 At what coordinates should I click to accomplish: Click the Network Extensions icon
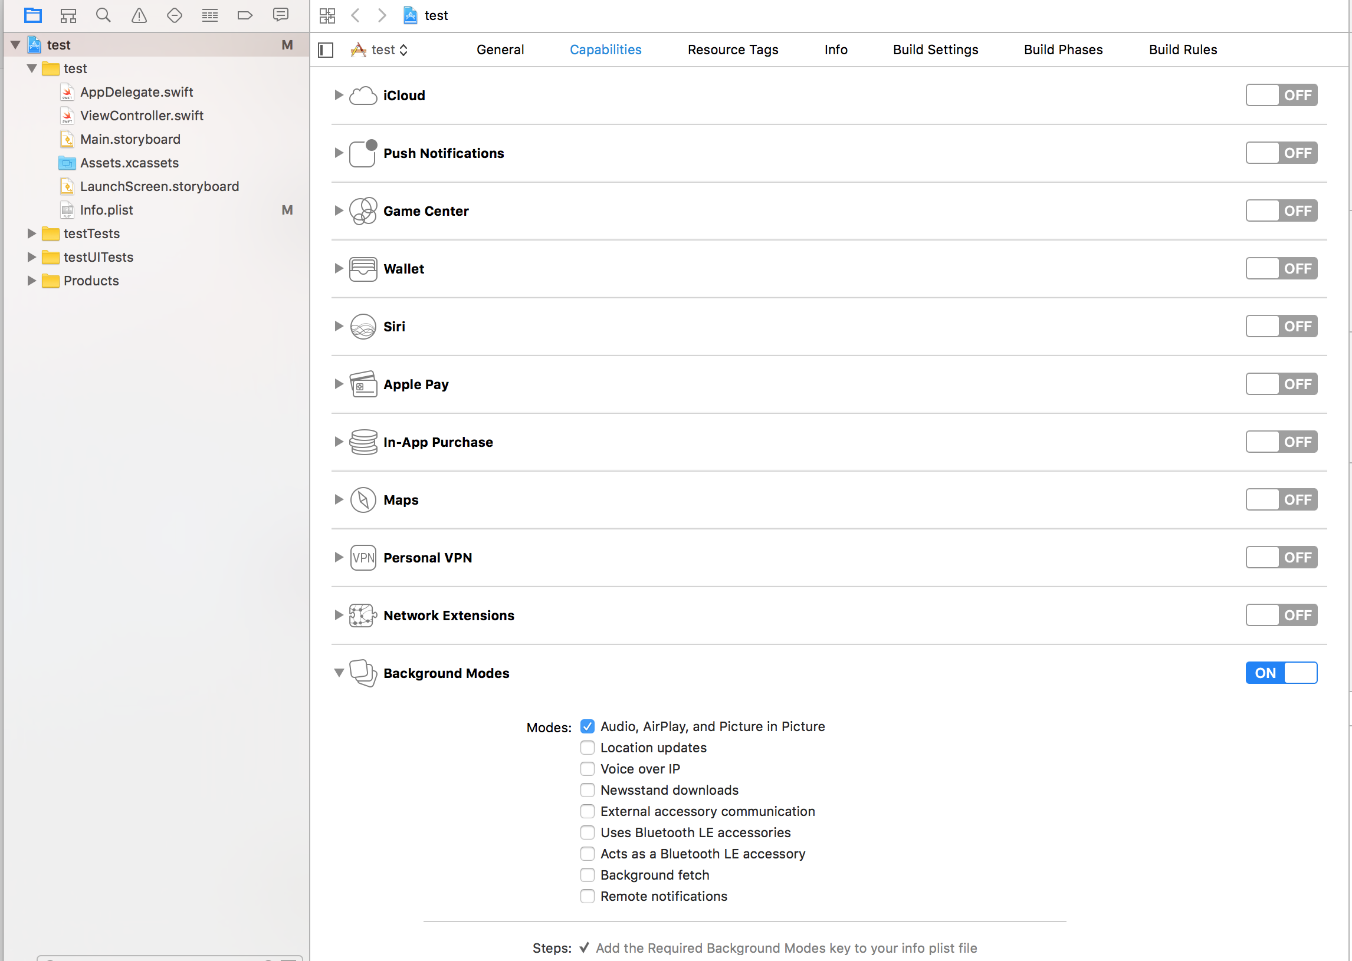(362, 615)
